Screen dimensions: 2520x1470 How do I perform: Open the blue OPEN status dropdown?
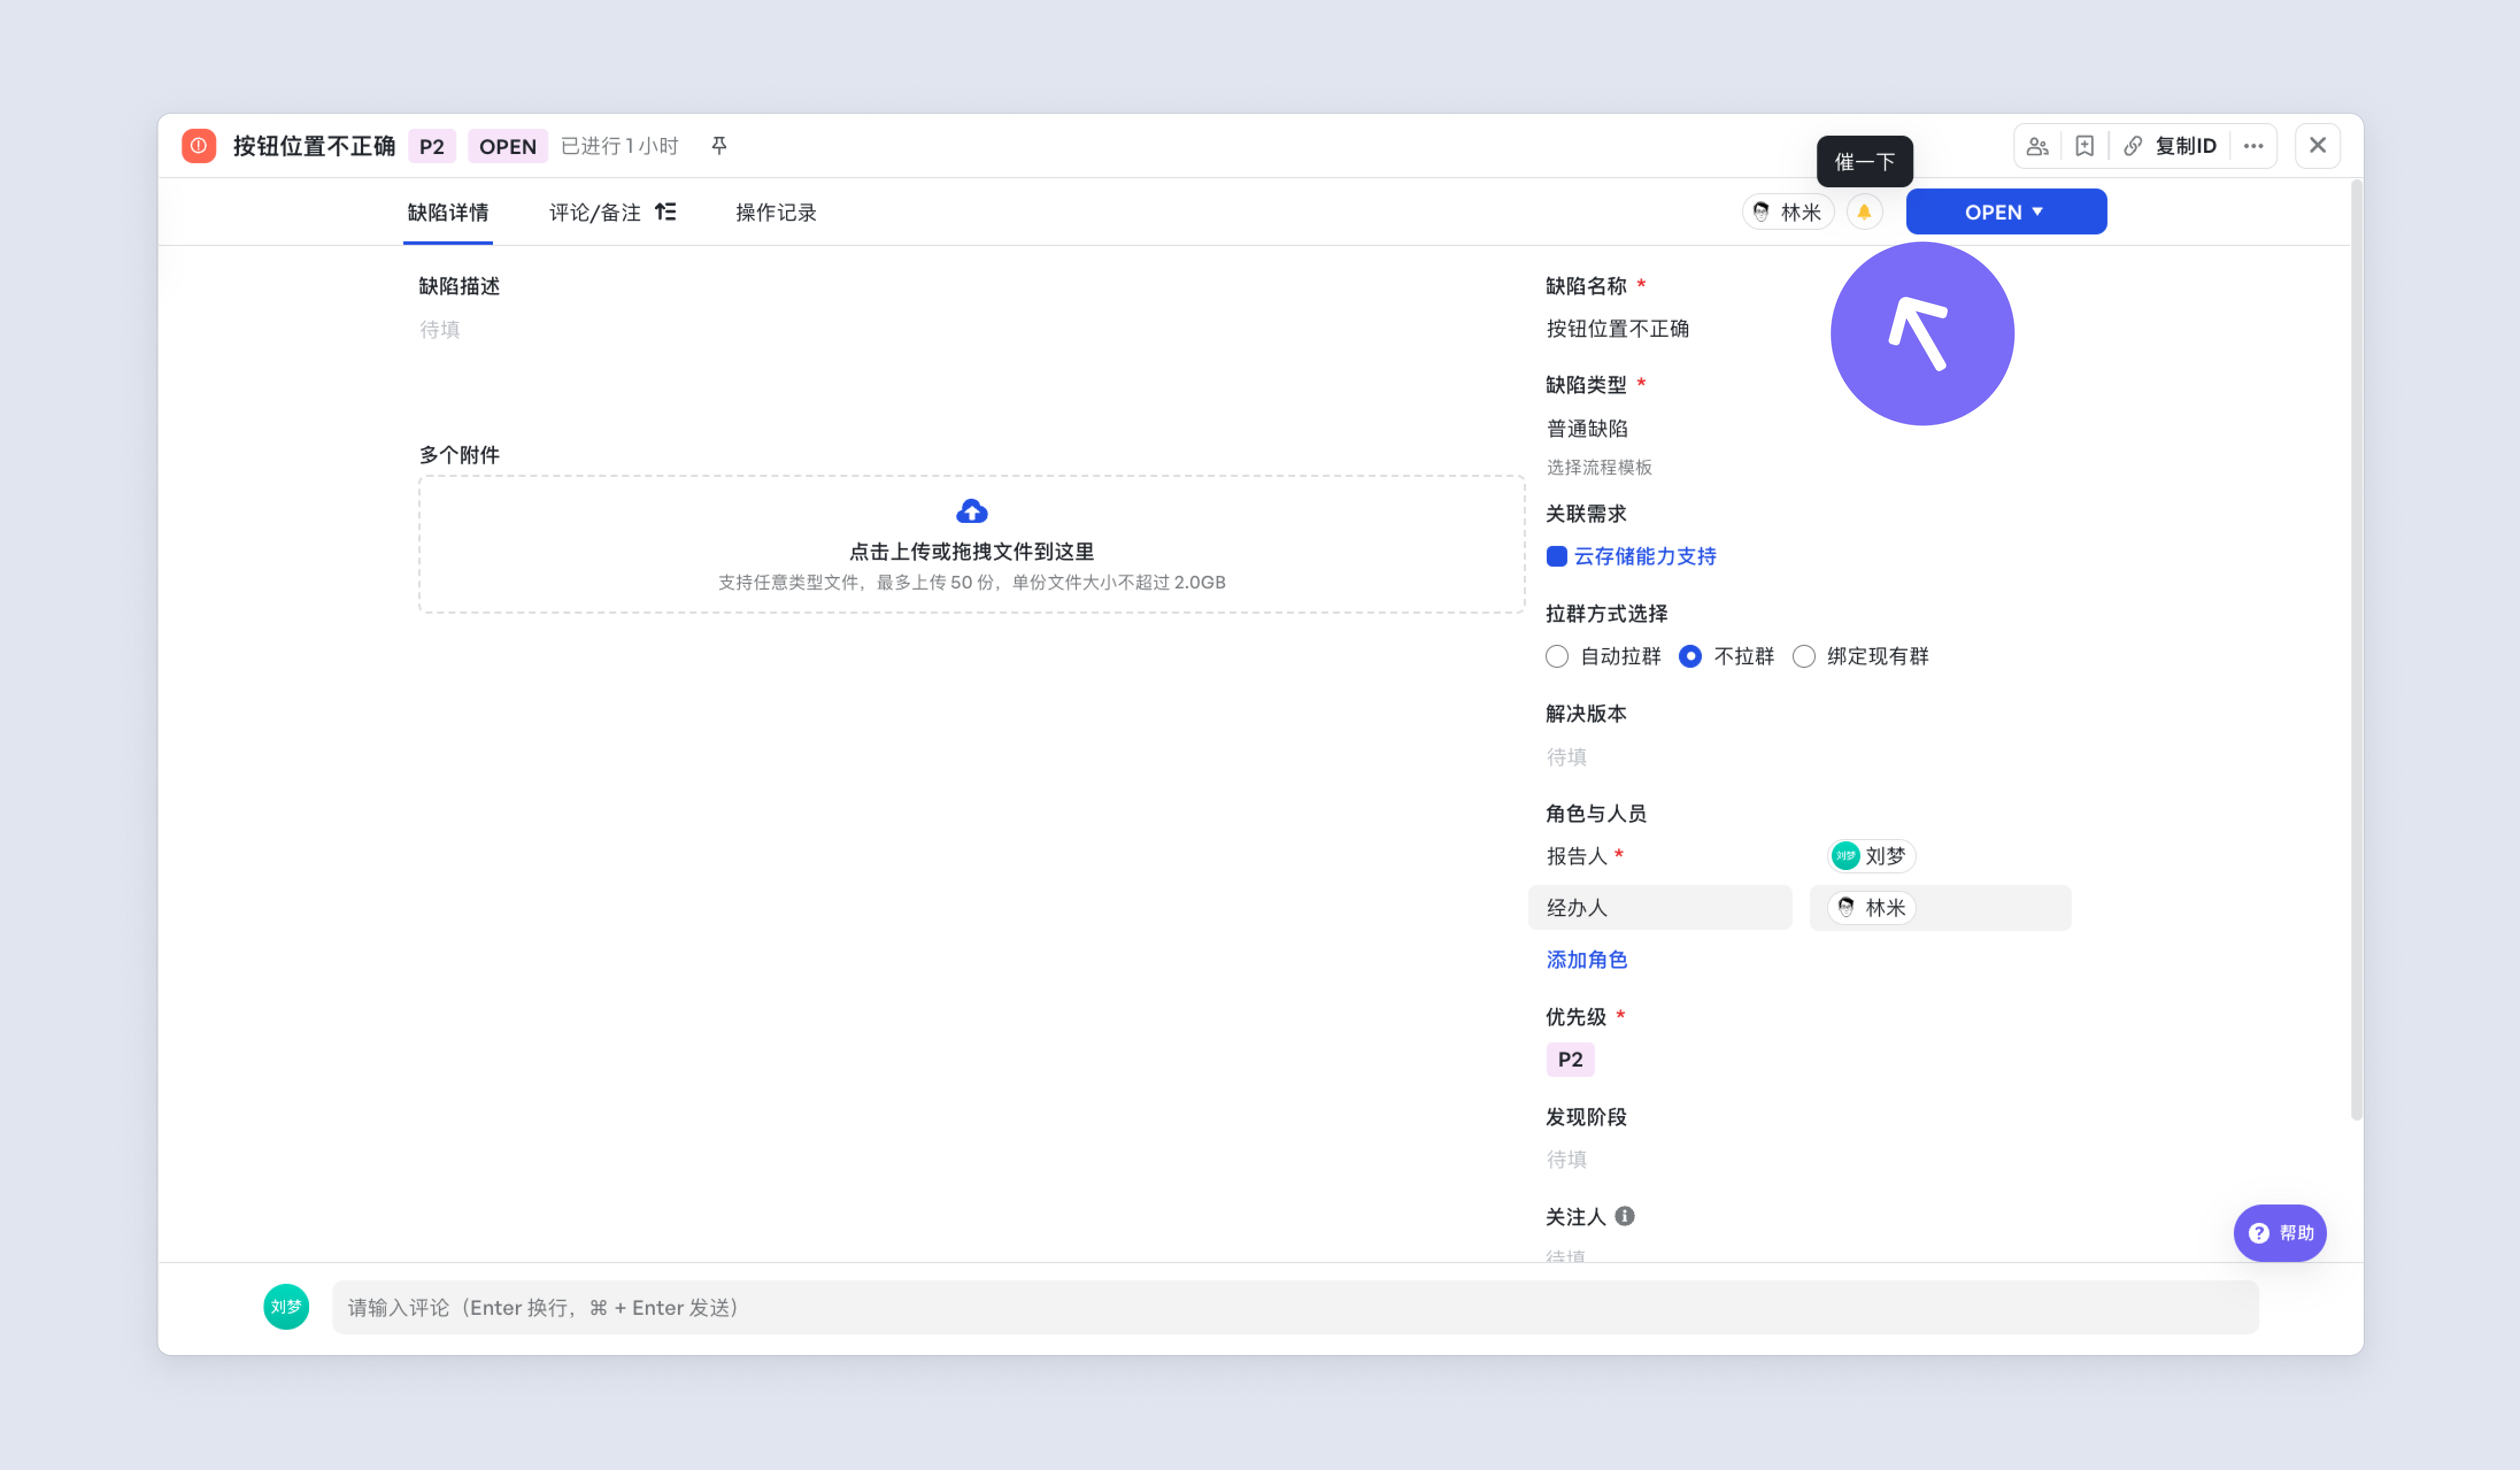[2006, 212]
